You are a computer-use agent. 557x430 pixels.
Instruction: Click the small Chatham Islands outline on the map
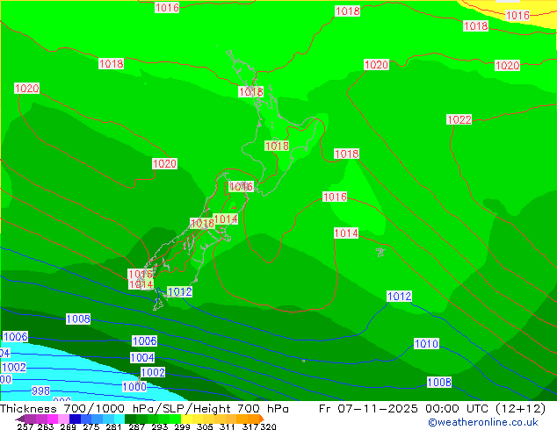[x=380, y=252]
